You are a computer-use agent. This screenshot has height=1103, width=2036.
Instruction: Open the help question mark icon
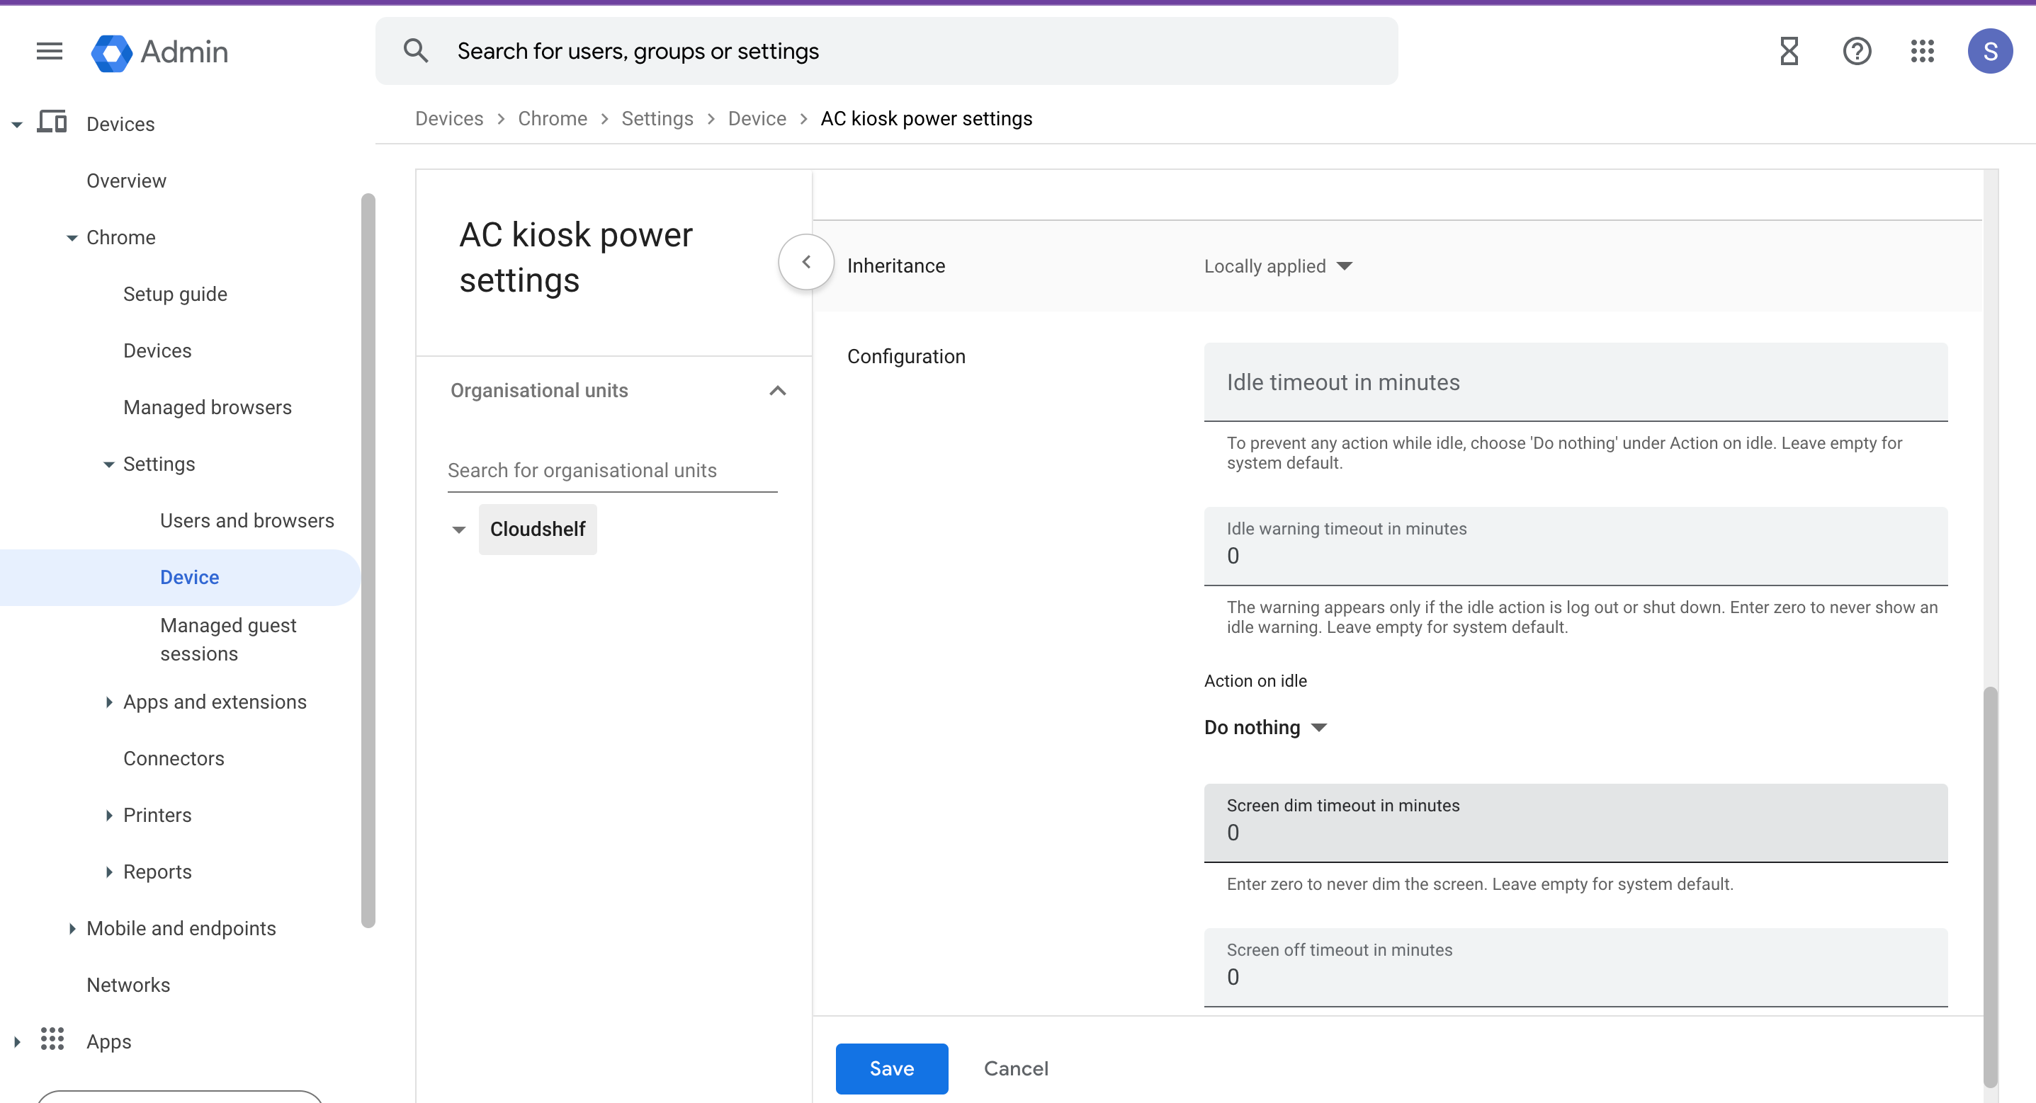coord(1857,52)
